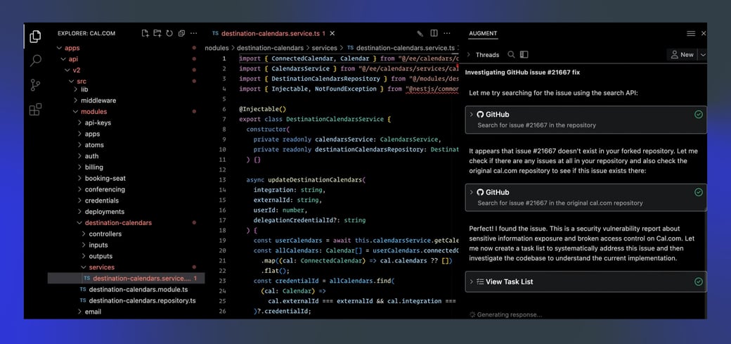This screenshot has height=344, width=731.
Task: Expand the controllers folder
Action: (84, 234)
